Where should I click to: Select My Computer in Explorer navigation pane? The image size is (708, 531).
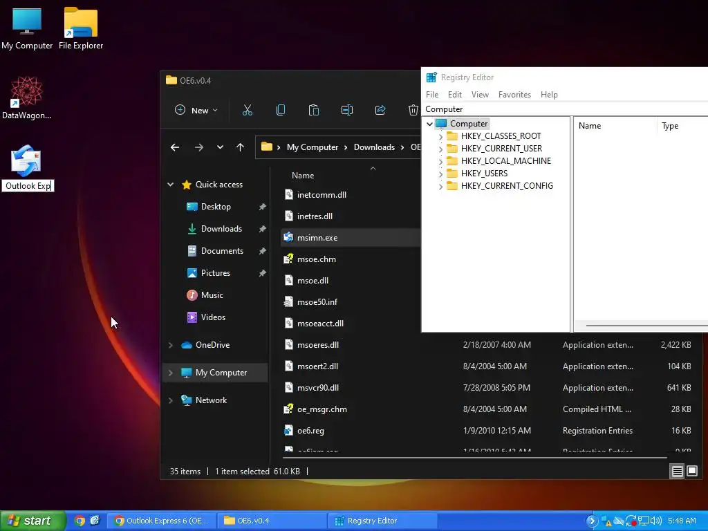tap(215, 373)
